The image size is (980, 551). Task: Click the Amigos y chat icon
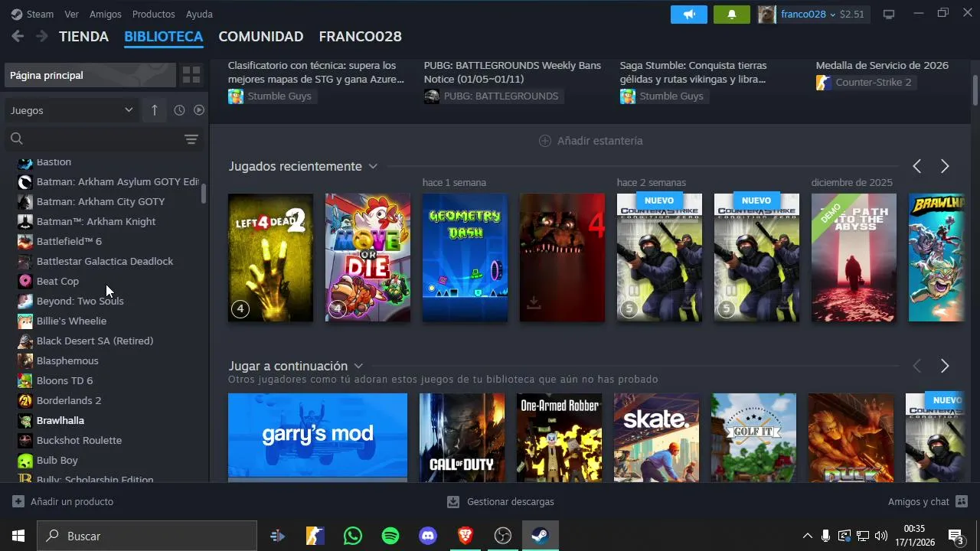coord(962,502)
